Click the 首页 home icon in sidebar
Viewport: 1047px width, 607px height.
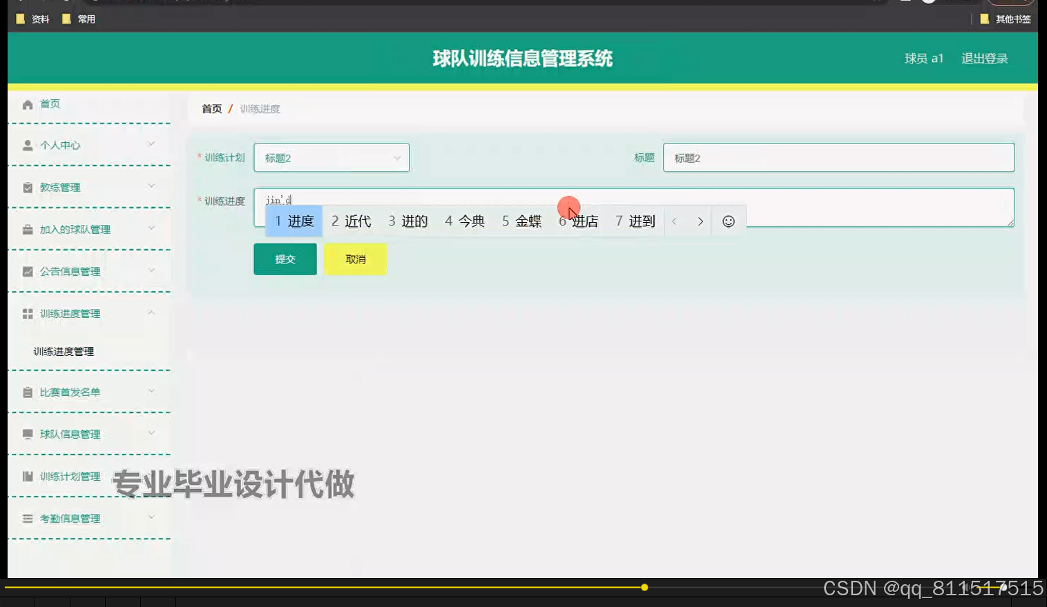point(28,103)
